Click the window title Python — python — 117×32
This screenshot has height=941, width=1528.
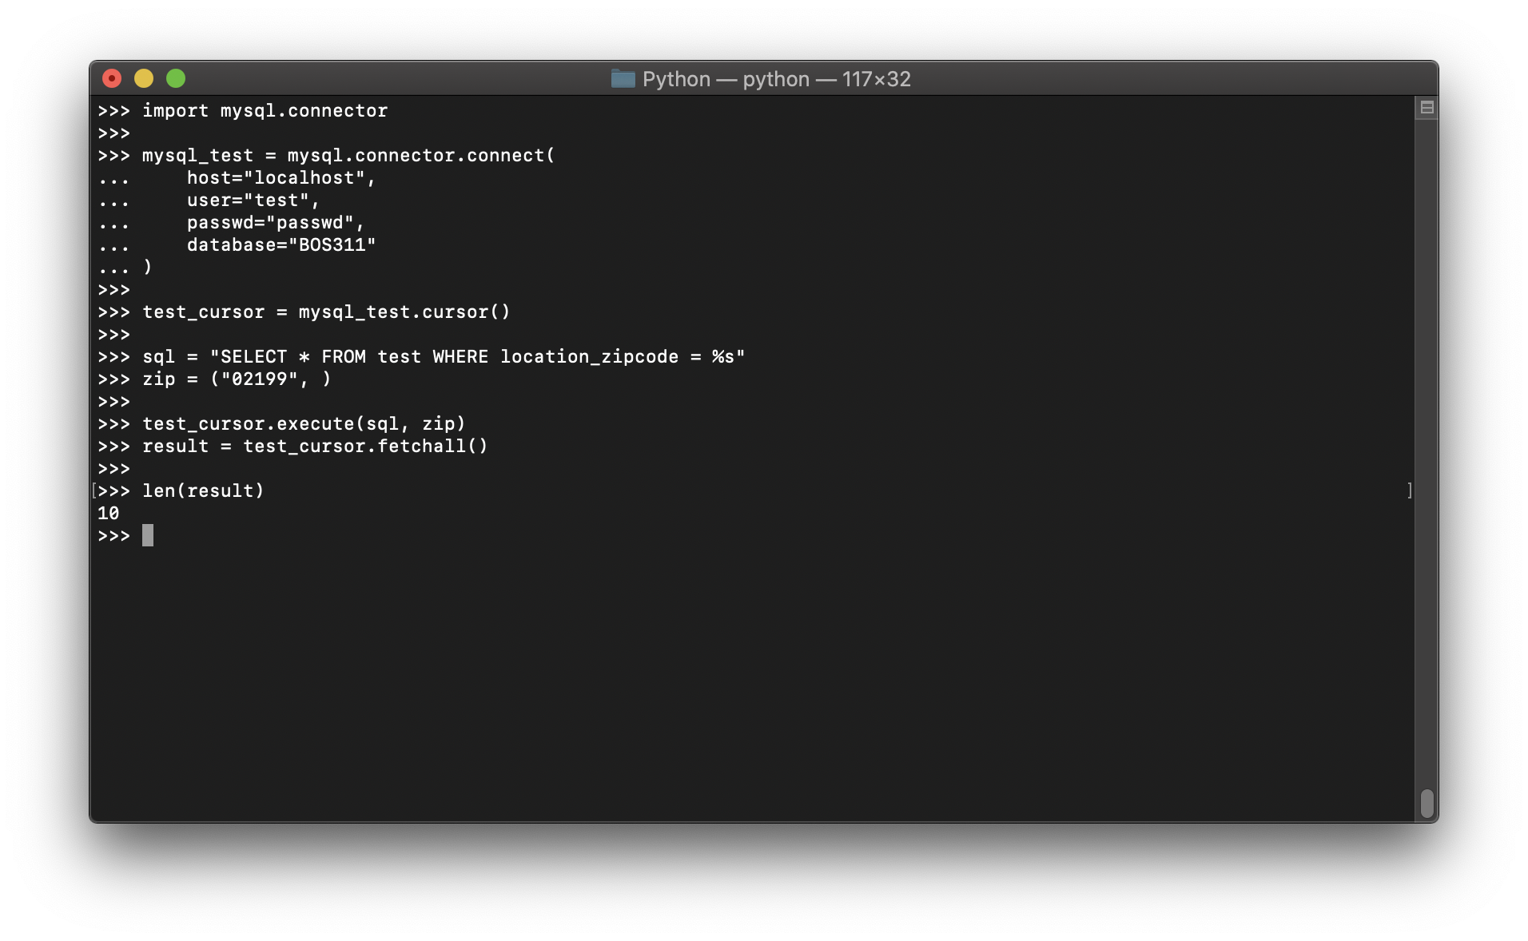point(775,79)
